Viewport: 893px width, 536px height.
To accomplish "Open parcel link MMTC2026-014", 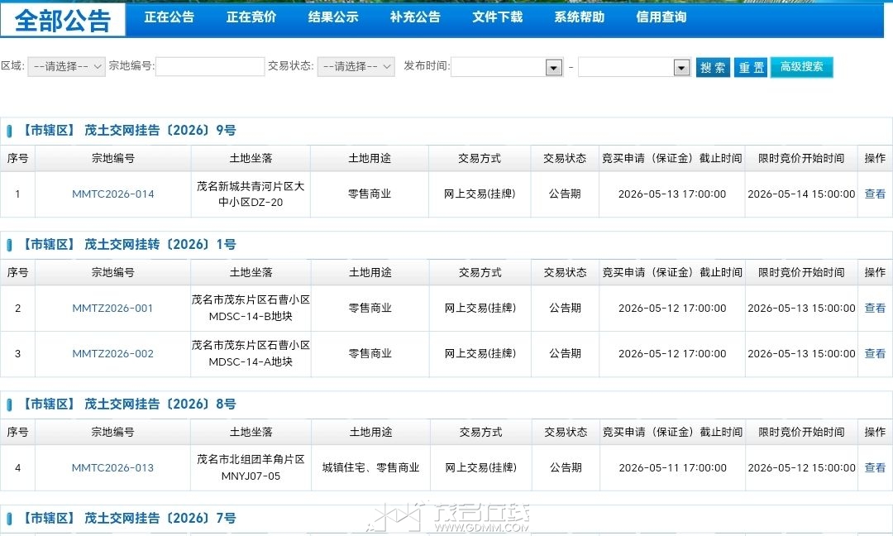I will 112,194.
